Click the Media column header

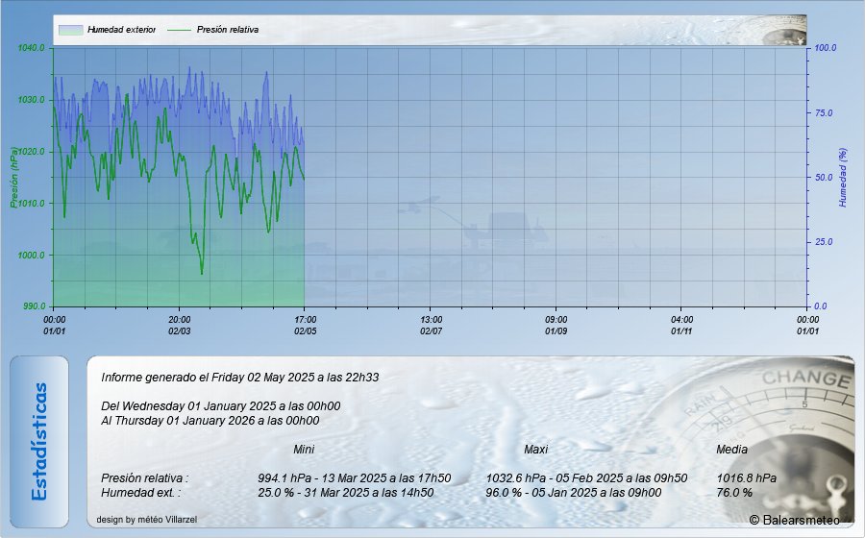click(731, 450)
